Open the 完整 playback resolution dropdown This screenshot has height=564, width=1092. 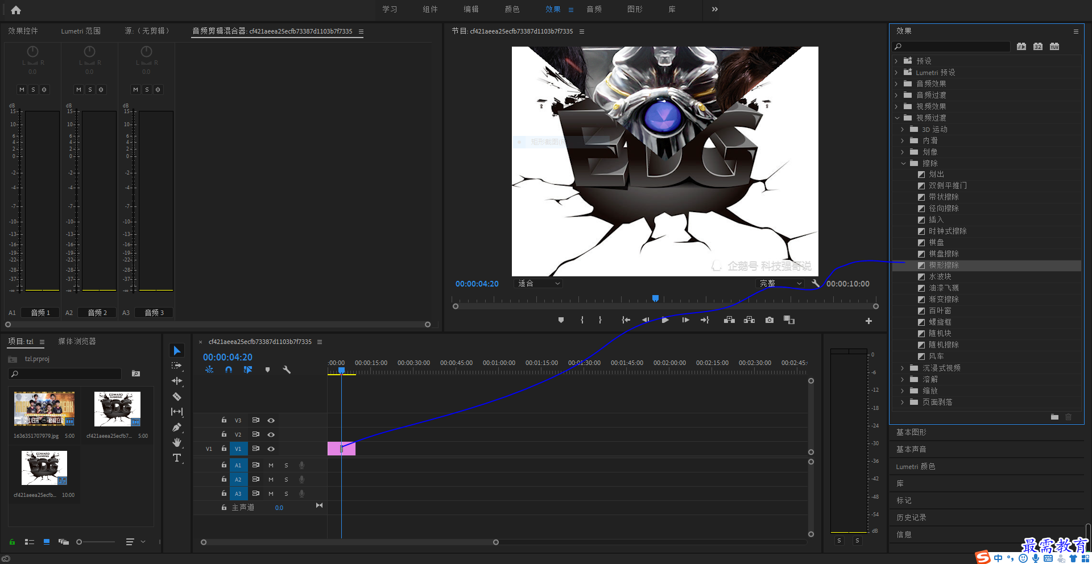(780, 283)
